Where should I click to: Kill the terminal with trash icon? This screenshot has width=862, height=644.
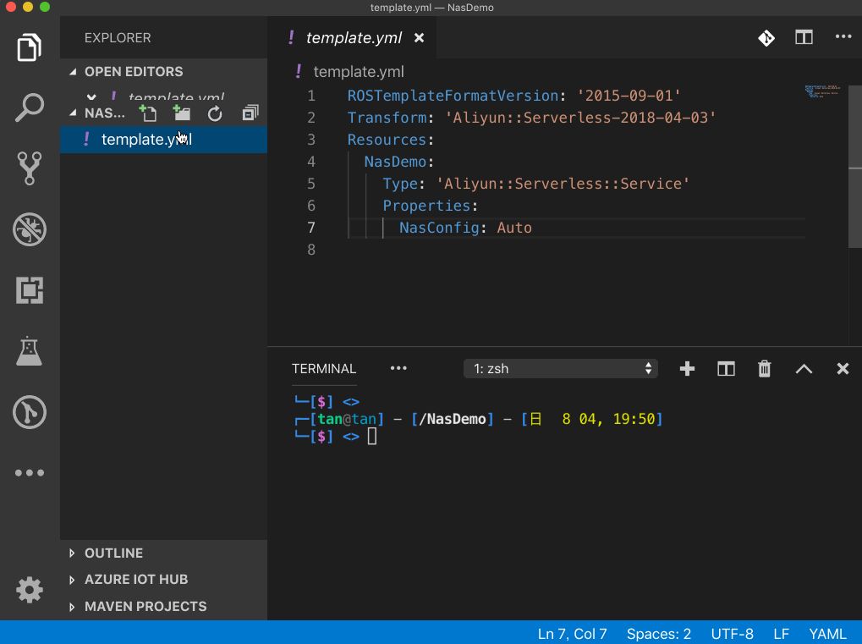coord(765,368)
